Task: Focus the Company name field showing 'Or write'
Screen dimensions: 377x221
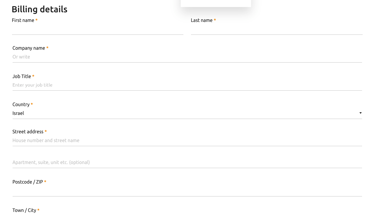Action: tap(187, 57)
